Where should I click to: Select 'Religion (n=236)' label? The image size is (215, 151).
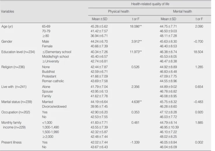[13, 67]
